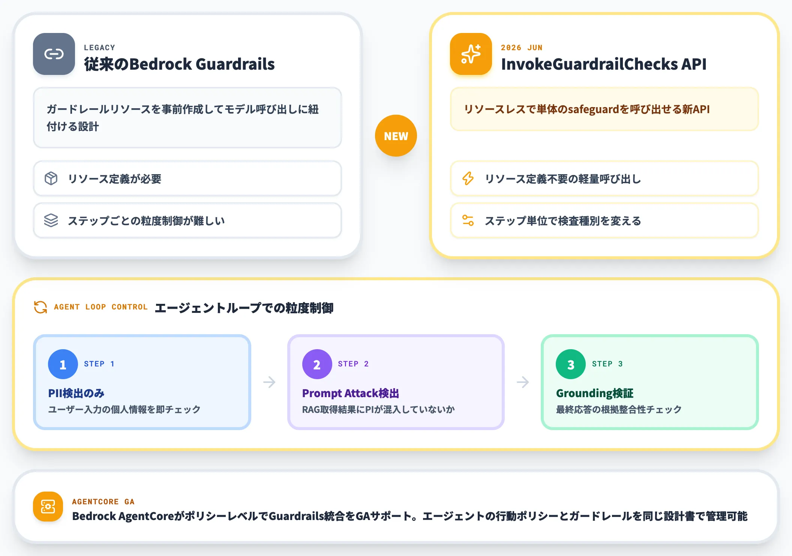Click the text ユーザー入力の個人情報を即チェック
Image resolution: width=792 pixels, height=556 pixels.
click(124, 409)
